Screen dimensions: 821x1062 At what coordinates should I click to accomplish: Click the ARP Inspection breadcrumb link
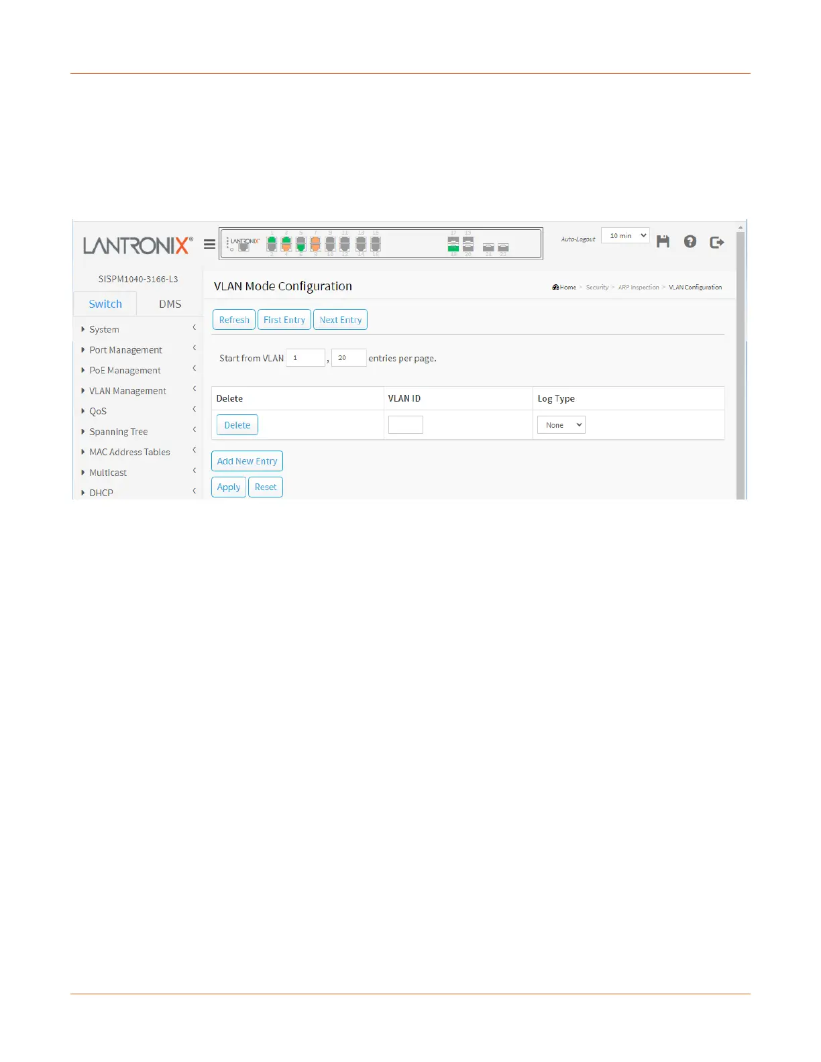pyautogui.click(x=639, y=287)
